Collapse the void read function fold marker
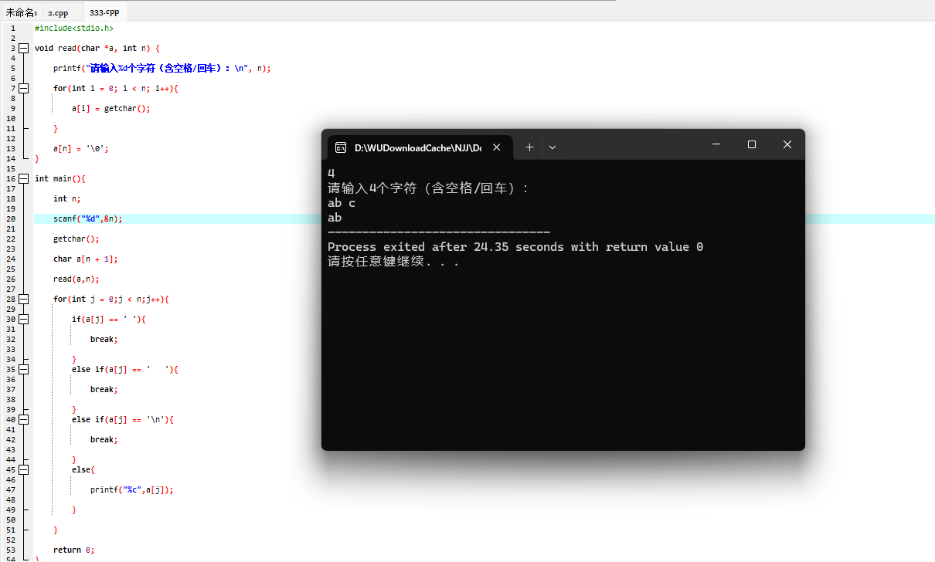935x562 pixels. 23,48
